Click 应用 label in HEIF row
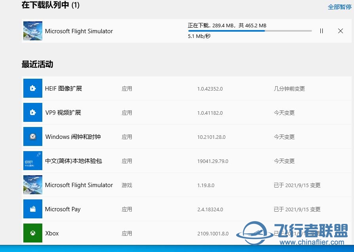The height and width of the screenshot is (252, 354). (x=127, y=89)
